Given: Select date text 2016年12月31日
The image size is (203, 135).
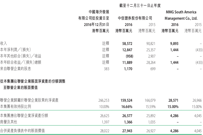Looking at the screenshot, I should click(96, 24).
